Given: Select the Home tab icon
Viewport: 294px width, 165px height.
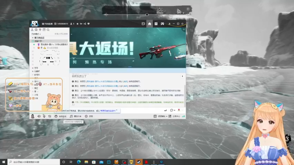Looking at the screenshot, I should pos(150,24).
